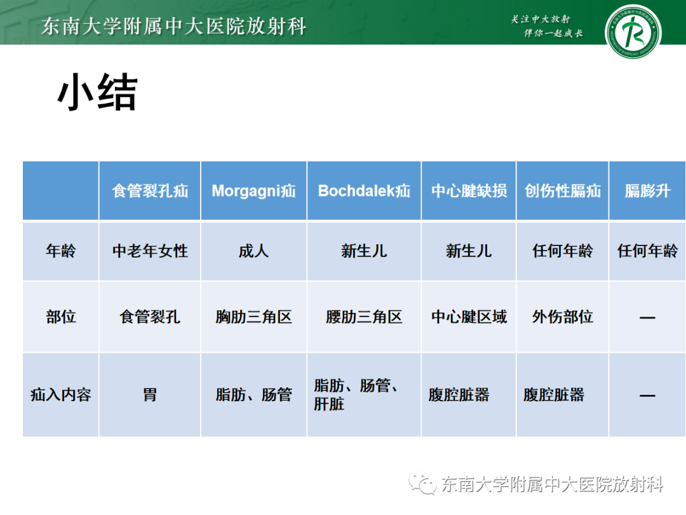Select the row label 部位
Screen dimensions: 686x515
point(61,317)
